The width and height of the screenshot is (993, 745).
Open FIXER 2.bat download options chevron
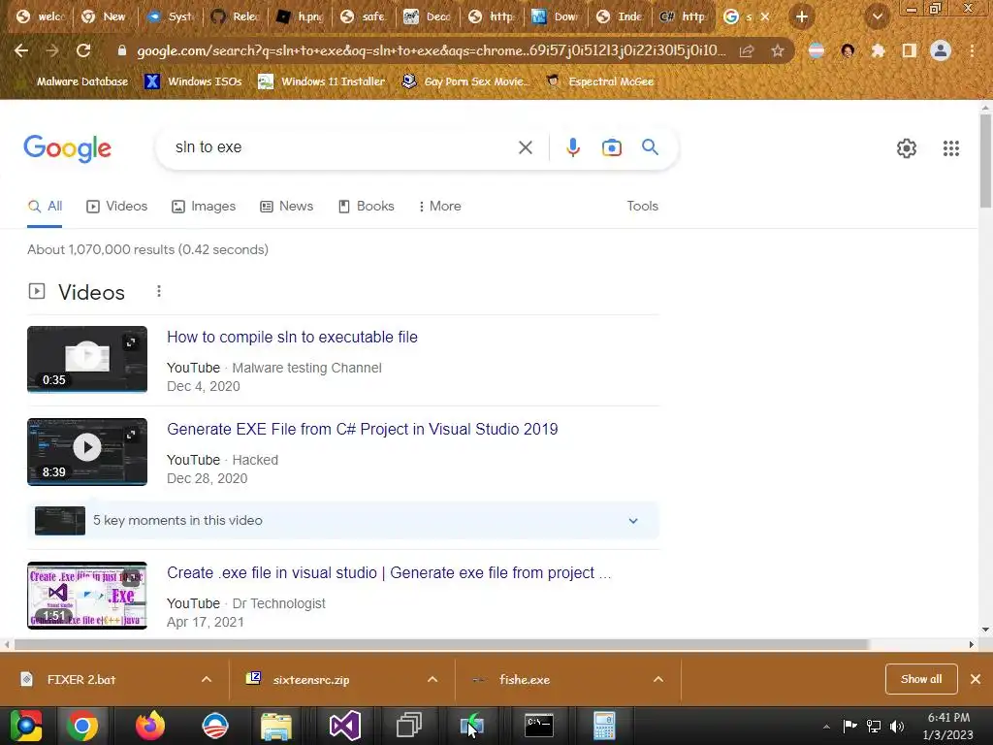(x=207, y=679)
